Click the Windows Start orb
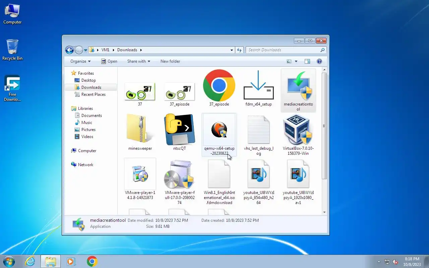This screenshot has width=429, height=268. 9,261
